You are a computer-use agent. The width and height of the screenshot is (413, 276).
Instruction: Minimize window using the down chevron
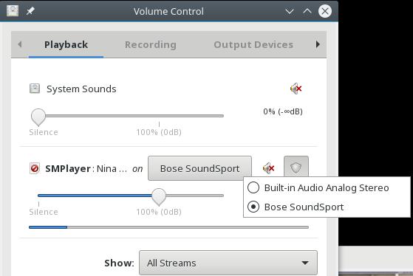tap(290, 11)
